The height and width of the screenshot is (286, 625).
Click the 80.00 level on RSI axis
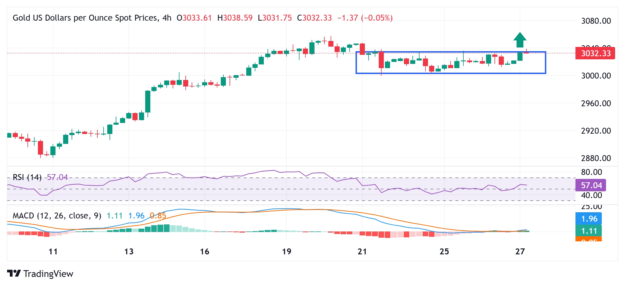tap(591, 172)
